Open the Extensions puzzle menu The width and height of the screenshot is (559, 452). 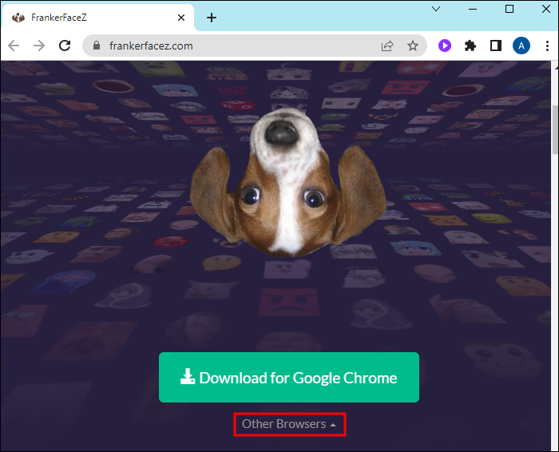470,46
